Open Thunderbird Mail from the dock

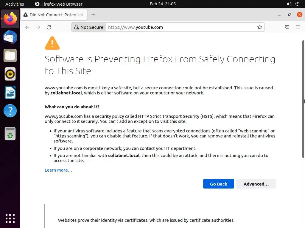10,37
